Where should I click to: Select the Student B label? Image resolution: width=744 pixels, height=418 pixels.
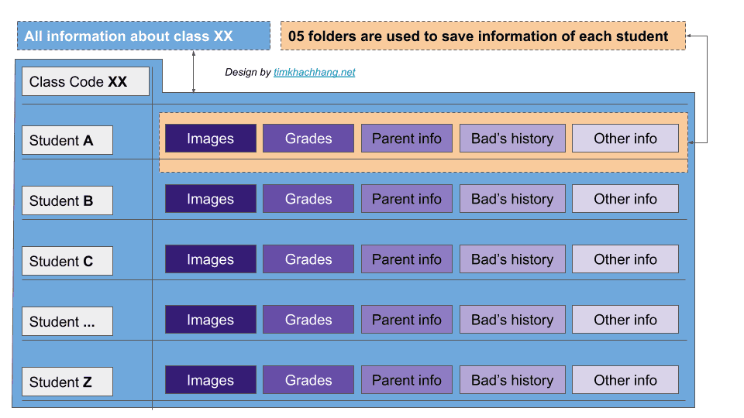pos(67,200)
